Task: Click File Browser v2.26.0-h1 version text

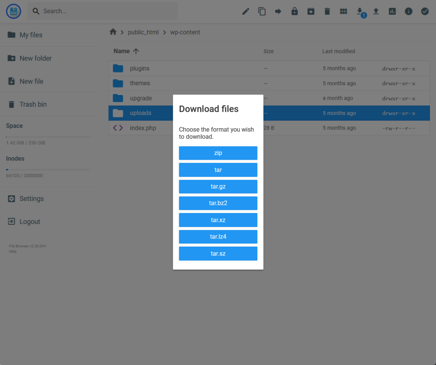Action: click(x=28, y=246)
